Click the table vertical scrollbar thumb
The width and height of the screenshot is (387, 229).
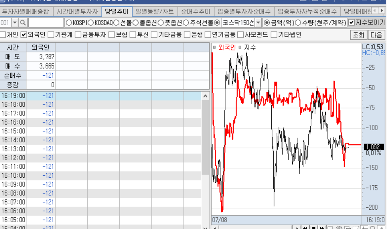[205, 138]
